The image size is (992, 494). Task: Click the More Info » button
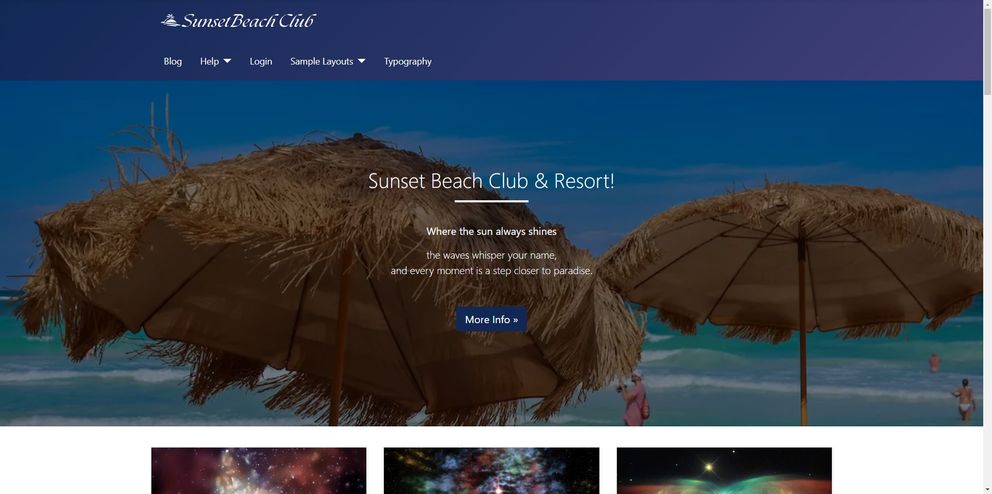click(x=491, y=320)
